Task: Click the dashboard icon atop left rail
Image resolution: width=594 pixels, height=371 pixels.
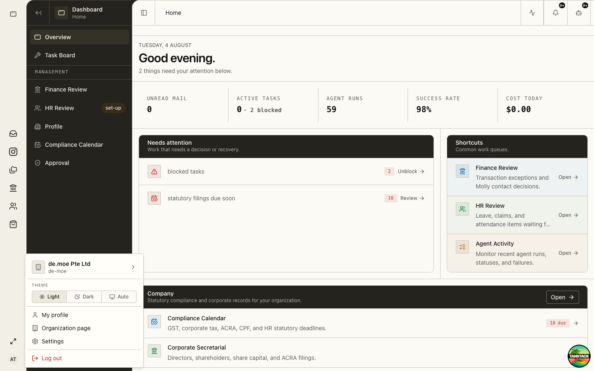Action: pos(13,14)
